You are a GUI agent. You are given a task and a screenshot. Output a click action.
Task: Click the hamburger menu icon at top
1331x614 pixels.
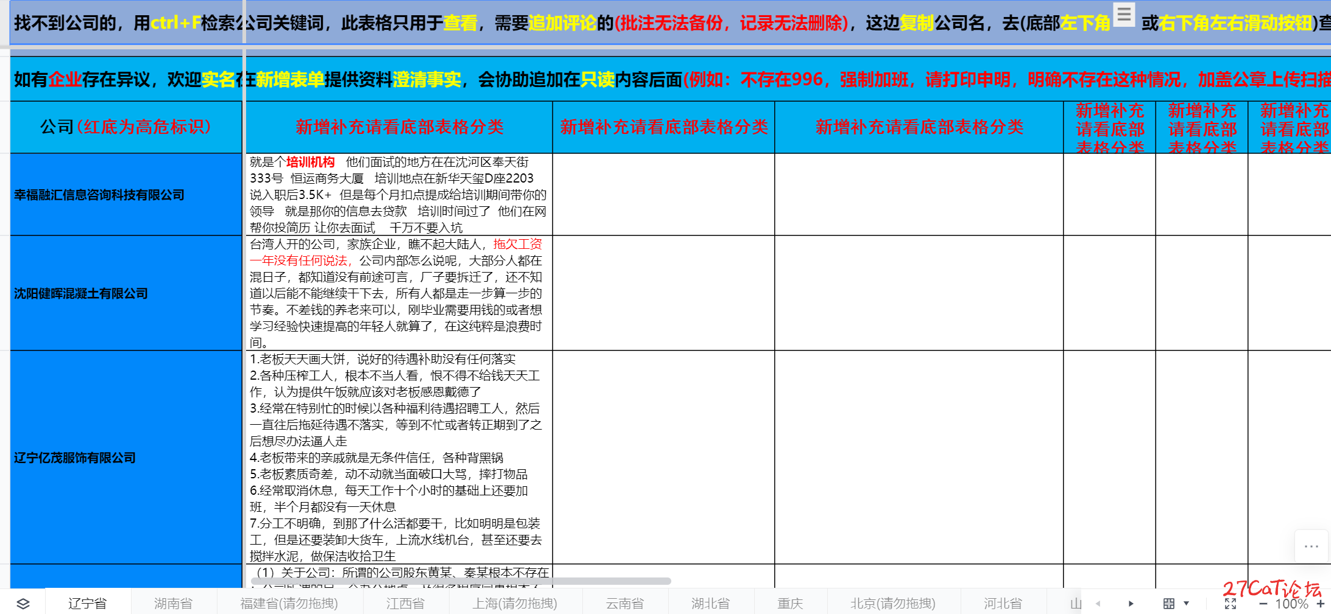click(1124, 14)
